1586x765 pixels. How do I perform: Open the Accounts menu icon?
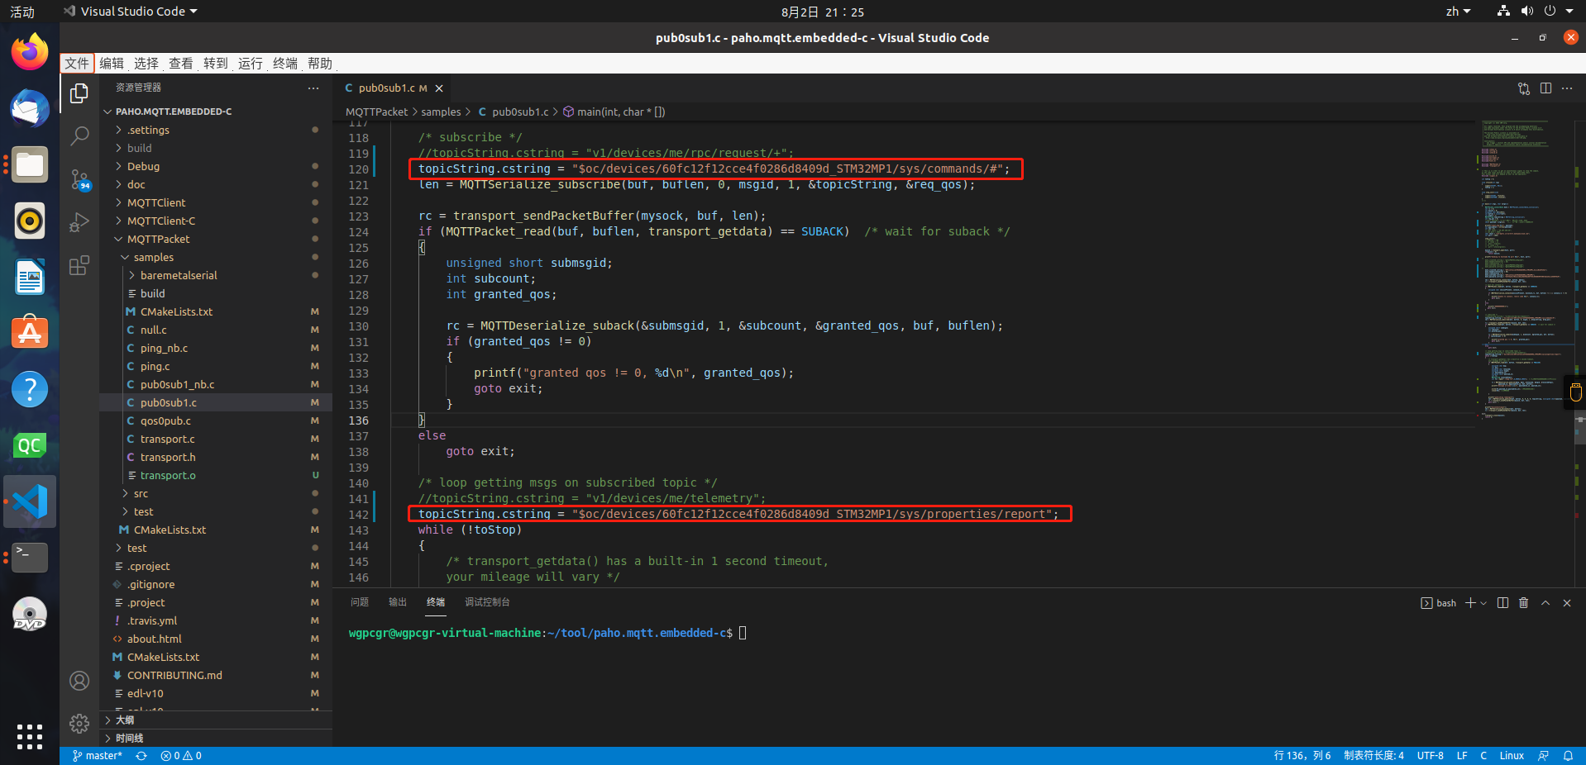tap(79, 681)
